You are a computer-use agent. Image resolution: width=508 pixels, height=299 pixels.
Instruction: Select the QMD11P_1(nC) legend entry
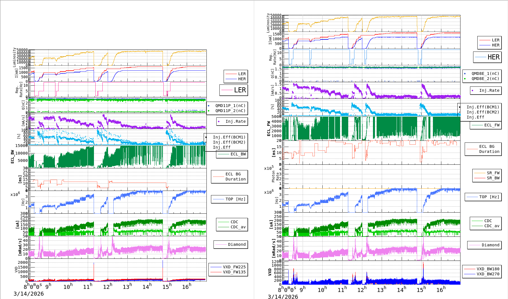coord(230,106)
